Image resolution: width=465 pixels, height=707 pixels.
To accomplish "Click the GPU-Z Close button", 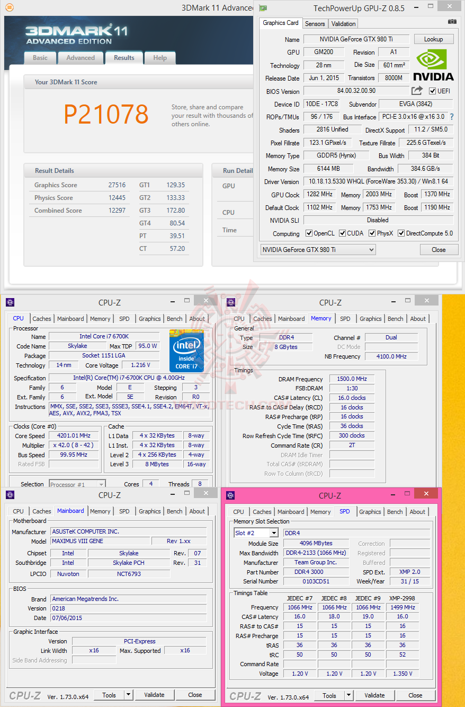I will [439, 249].
